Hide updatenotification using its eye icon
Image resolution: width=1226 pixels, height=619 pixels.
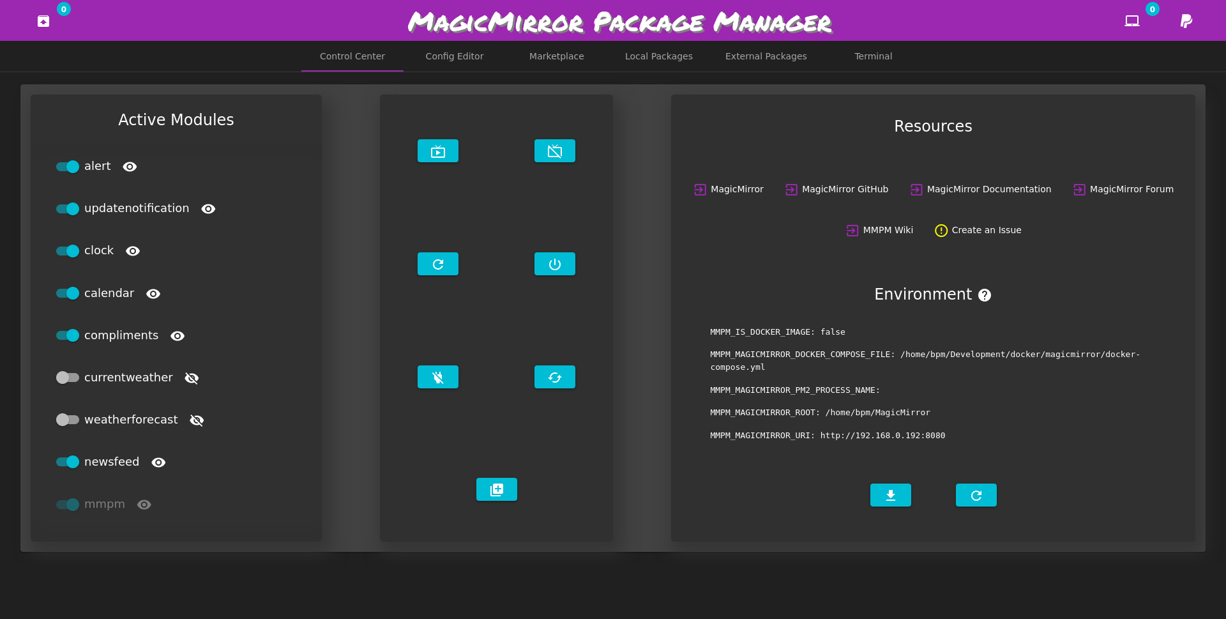(x=208, y=209)
